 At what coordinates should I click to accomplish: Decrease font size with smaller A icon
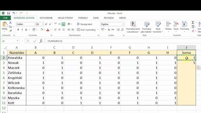(50, 24)
